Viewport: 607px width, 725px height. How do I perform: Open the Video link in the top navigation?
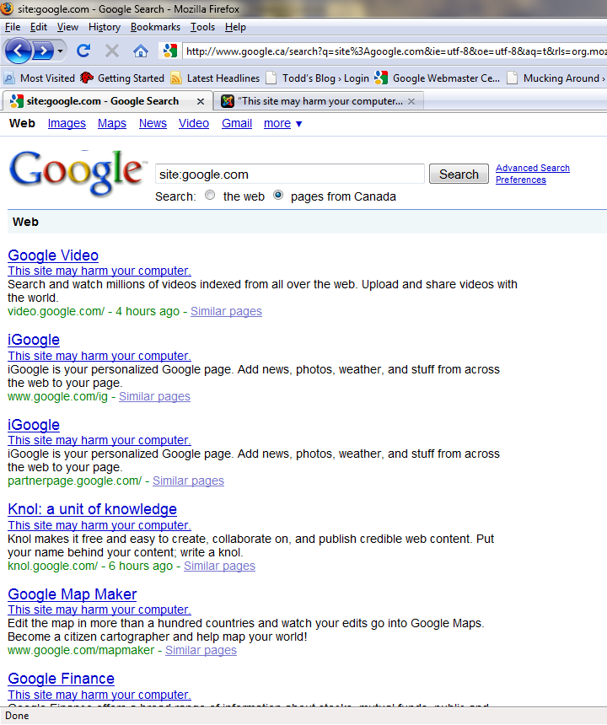194,123
